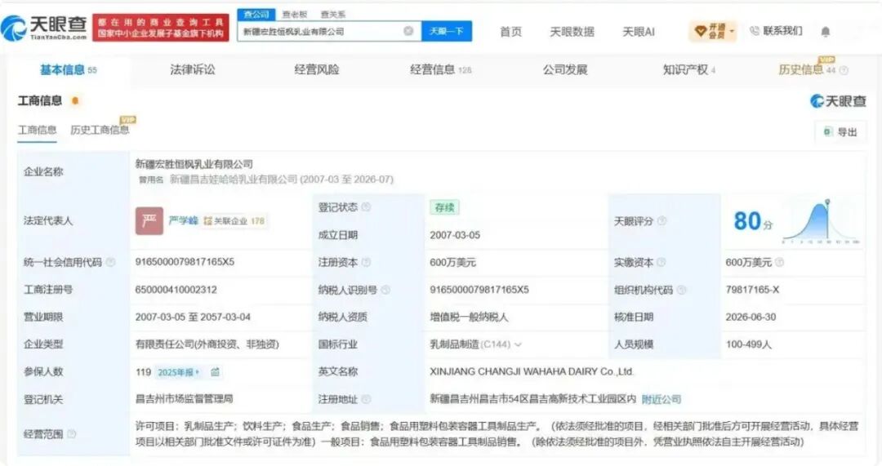Click the help icon next to 注册地址
The width and height of the screenshot is (882, 466).
coord(366,399)
